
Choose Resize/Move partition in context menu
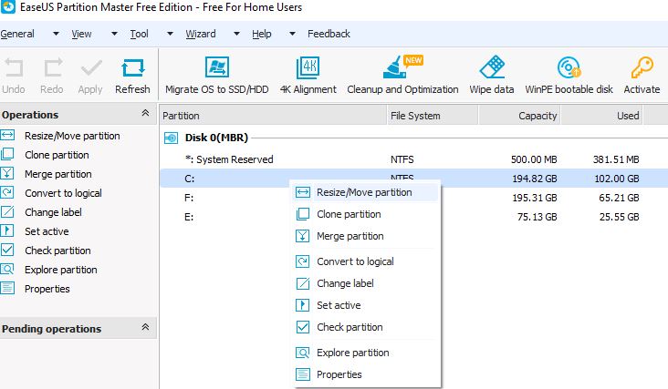365,192
